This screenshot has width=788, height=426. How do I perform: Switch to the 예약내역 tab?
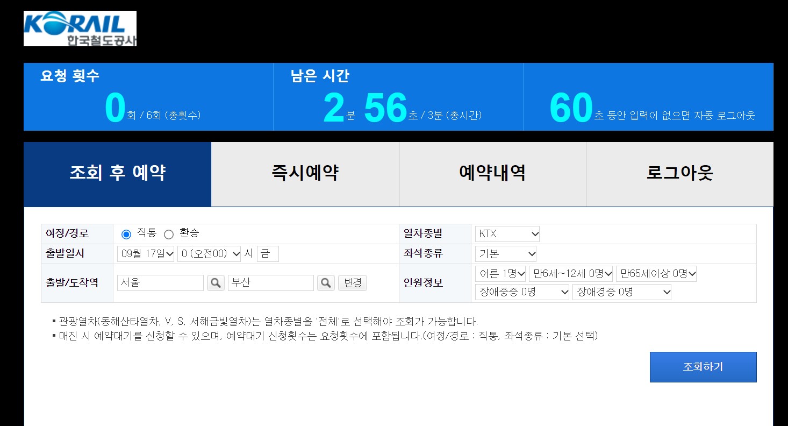coord(492,173)
